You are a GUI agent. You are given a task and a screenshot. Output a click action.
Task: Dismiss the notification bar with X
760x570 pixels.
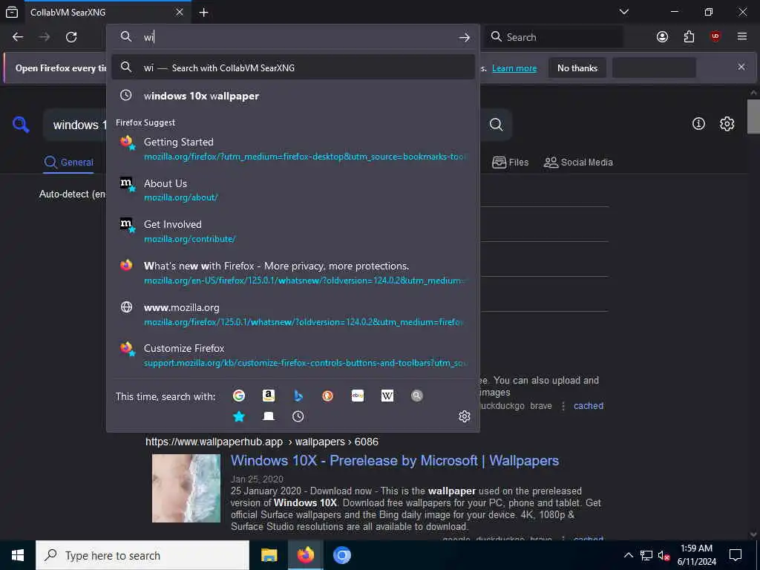click(741, 67)
